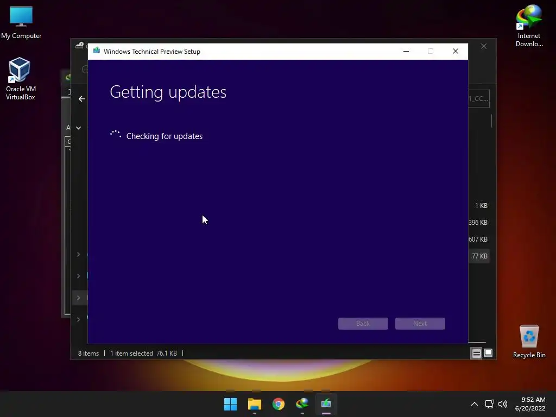
Task: Click the Windows Start button
Action: 230,404
